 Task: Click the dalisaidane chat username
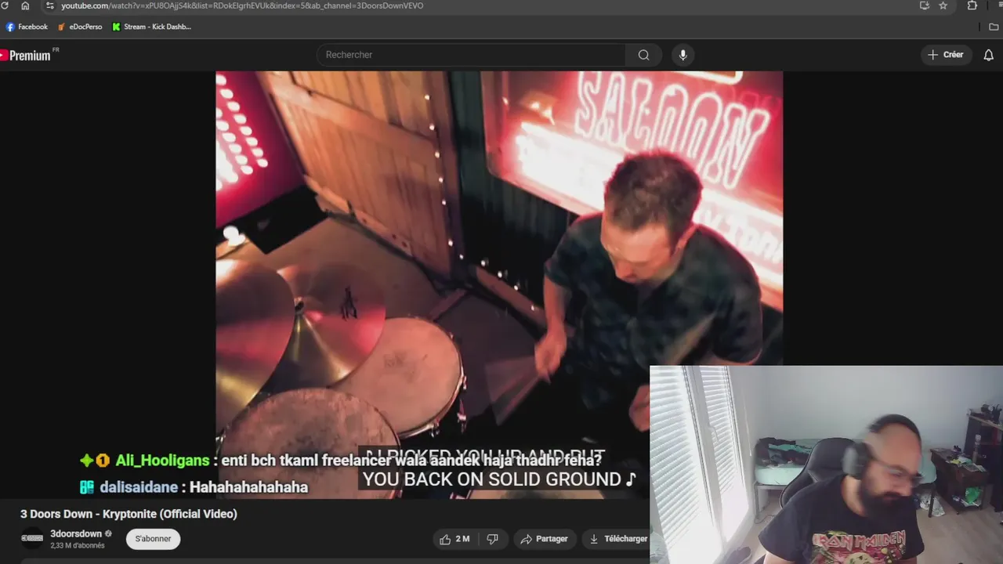coord(139,487)
